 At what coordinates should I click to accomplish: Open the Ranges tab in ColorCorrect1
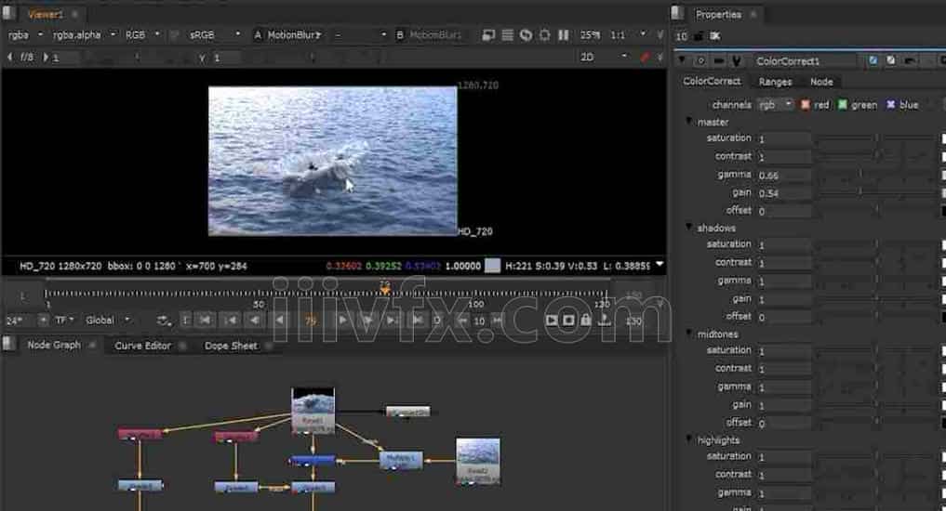pos(775,82)
